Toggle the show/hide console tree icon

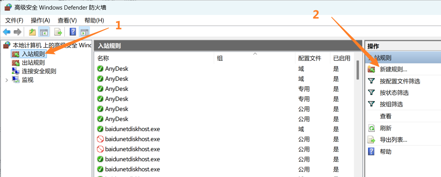(44, 32)
